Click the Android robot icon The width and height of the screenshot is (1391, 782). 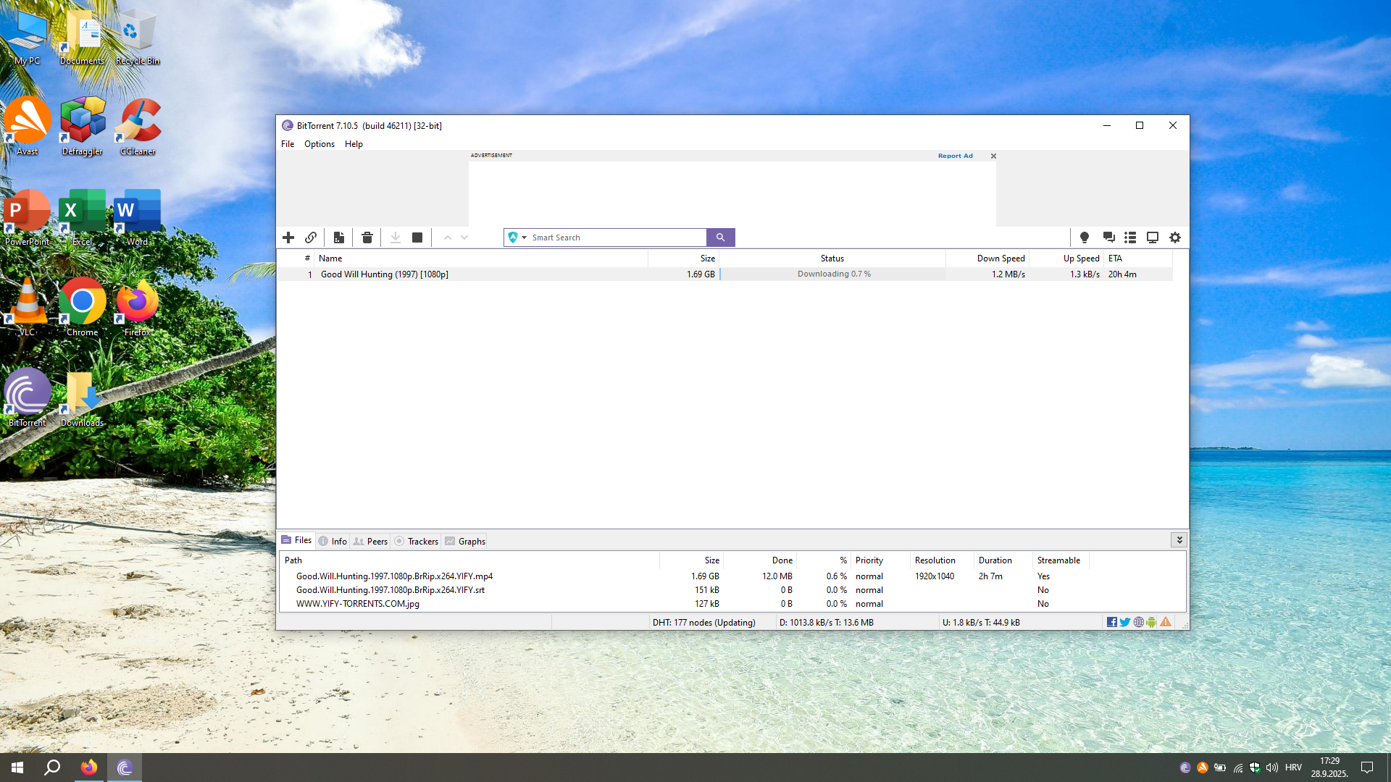pos(1151,622)
